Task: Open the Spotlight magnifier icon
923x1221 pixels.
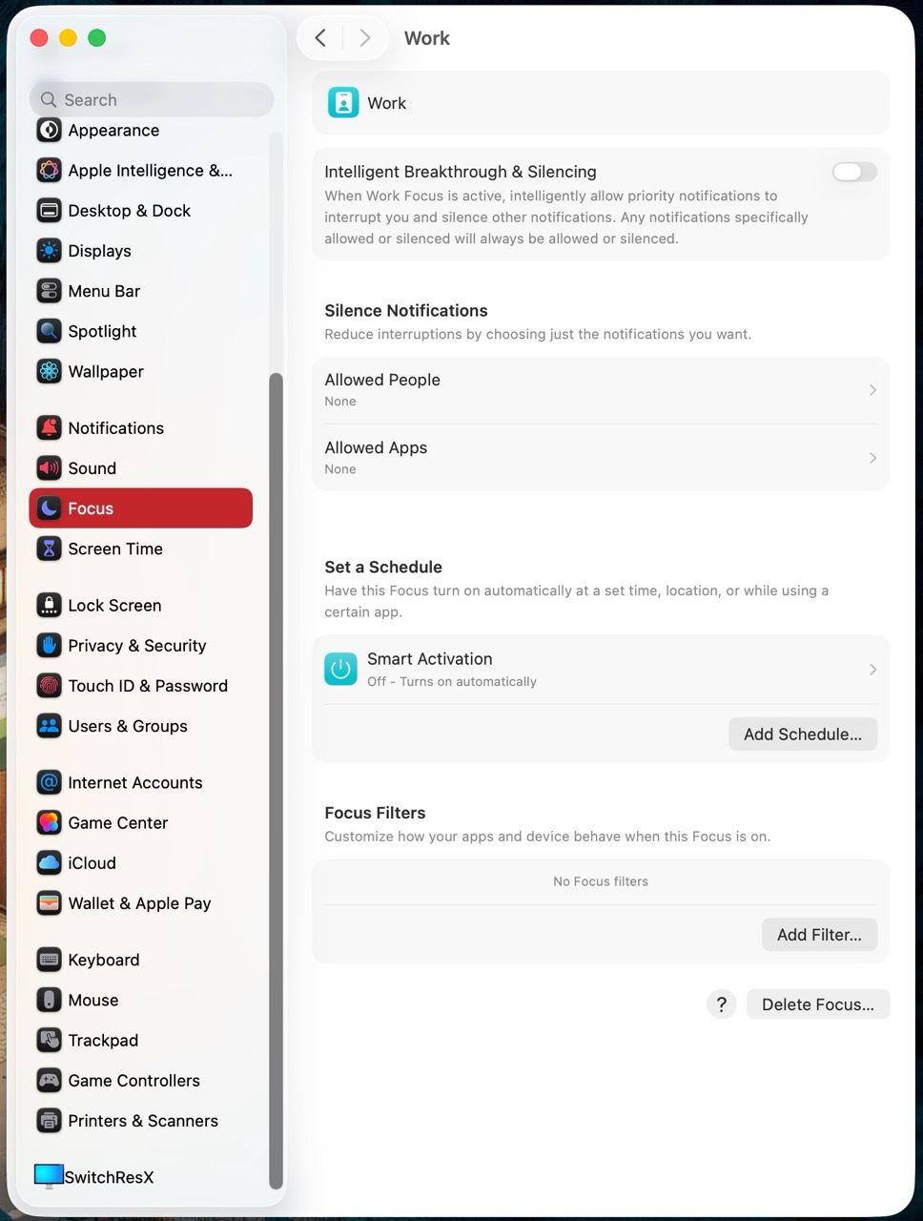Action: pos(49,330)
